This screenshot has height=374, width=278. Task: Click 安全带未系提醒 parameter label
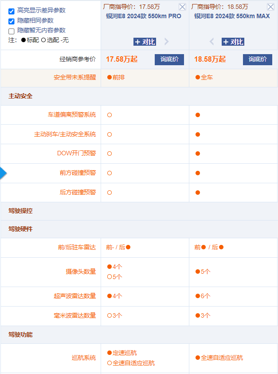74,78
